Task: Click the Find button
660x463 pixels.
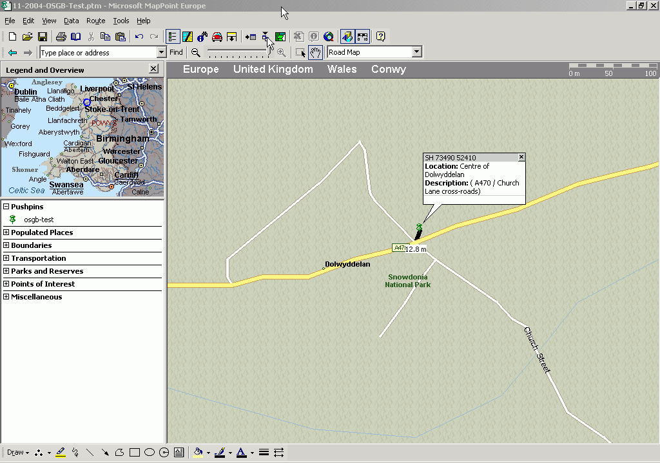Action: tap(176, 53)
